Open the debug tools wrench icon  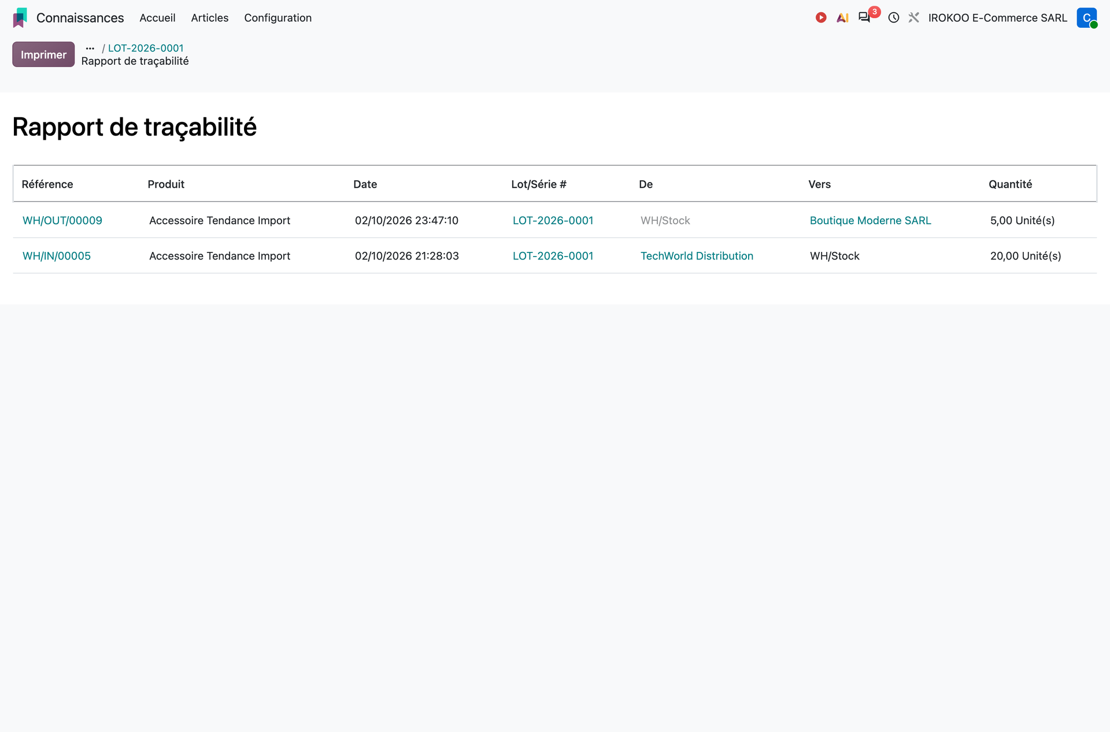[914, 18]
